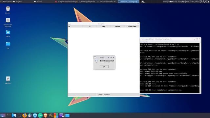Maximize the terminal window

[197, 39]
